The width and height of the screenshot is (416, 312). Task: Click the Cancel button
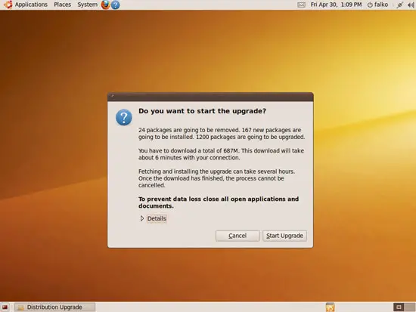click(237, 236)
